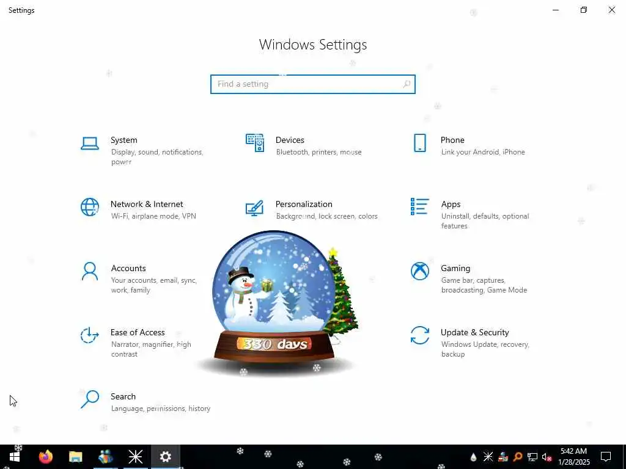Click 'Language, permissions, history' text
The height and width of the screenshot is (469, 626).
161,409
